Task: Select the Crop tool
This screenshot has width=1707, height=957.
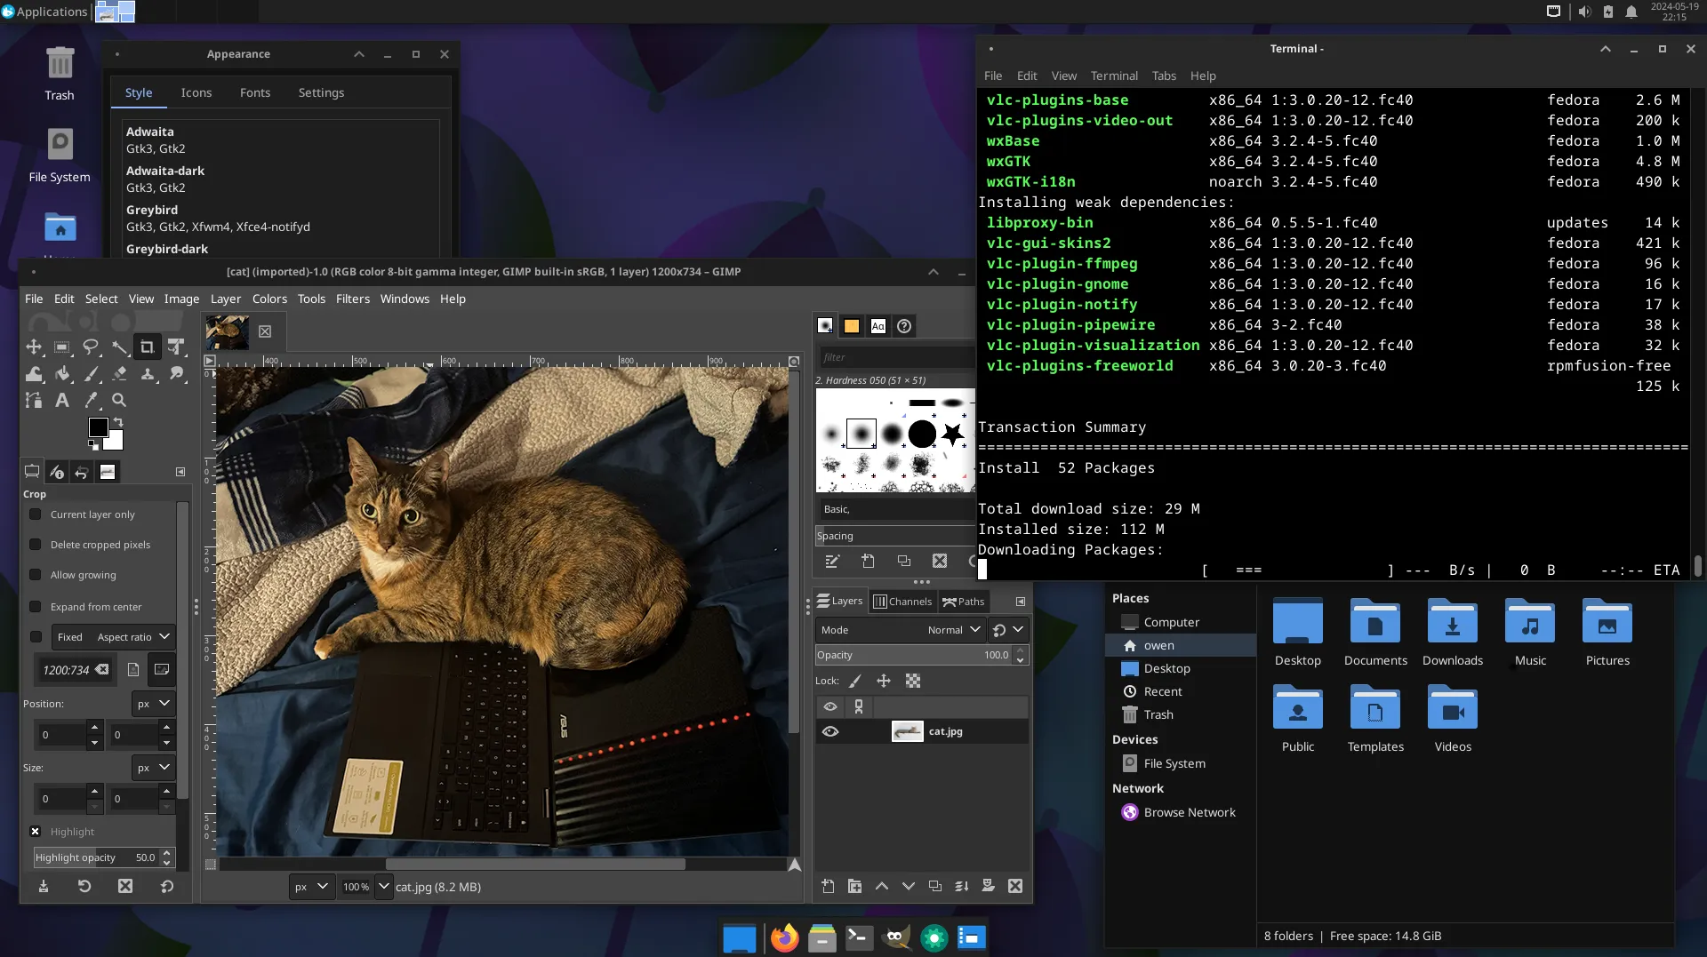Action: pos(148,347)
